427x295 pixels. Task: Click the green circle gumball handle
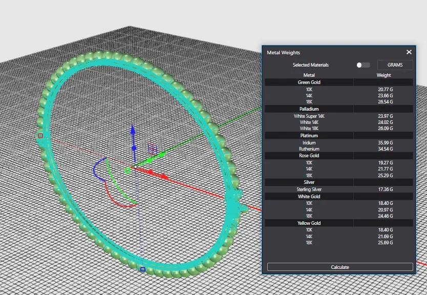click(127, 171)
